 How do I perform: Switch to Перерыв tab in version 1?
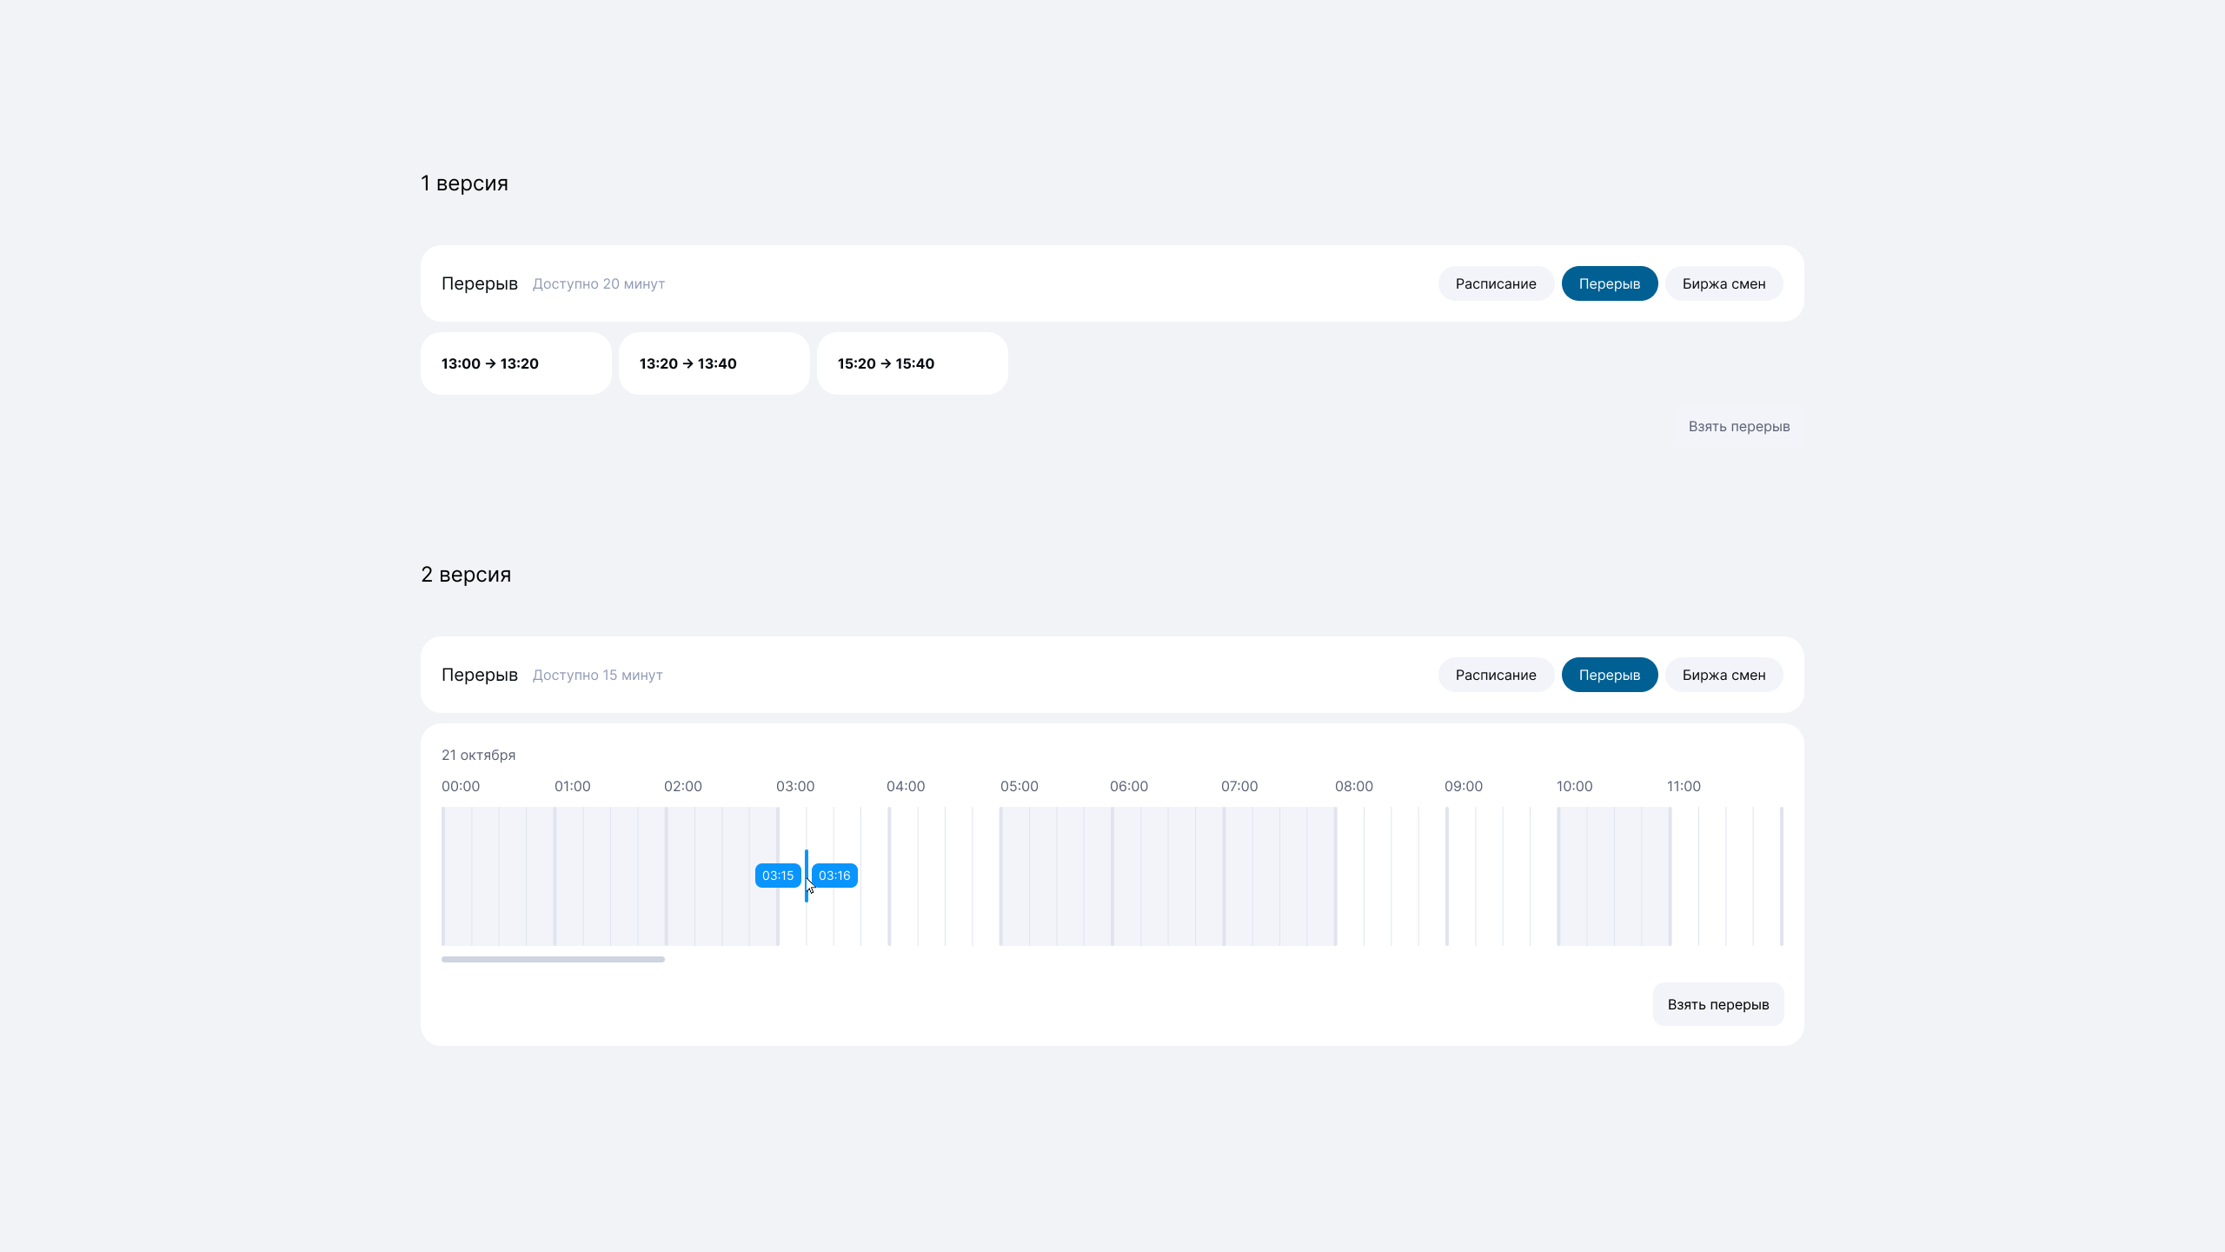click(x=1609, y=283)
